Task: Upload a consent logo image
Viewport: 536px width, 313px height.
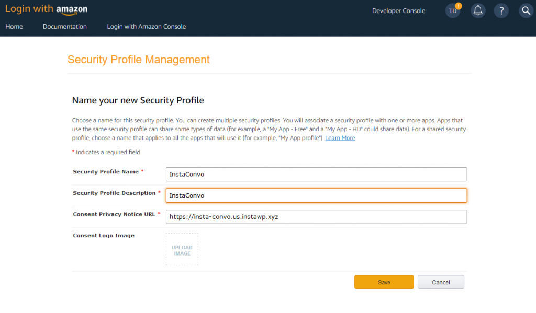Action: click(x=182, y=250)
